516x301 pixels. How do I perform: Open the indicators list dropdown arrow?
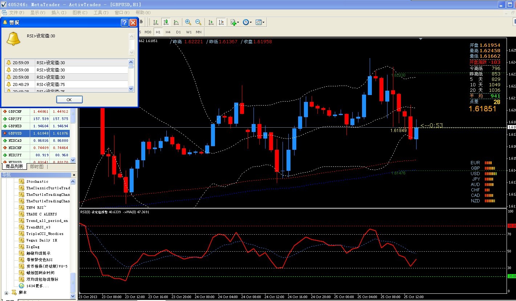click(x=238, y=22)
